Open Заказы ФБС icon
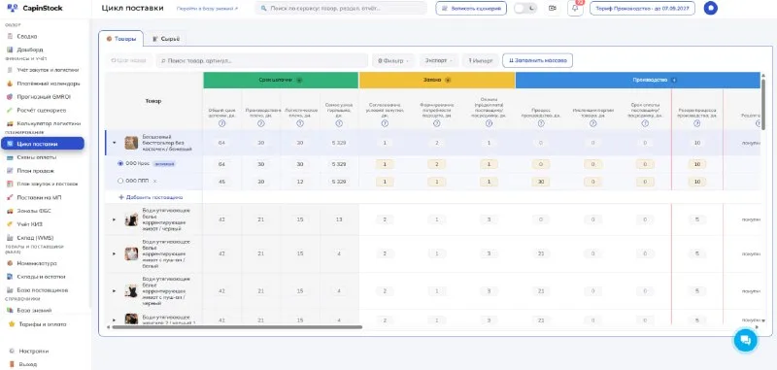Image resolution: width=777 pixels, height=370 pixels. click(x=10, y=211)
